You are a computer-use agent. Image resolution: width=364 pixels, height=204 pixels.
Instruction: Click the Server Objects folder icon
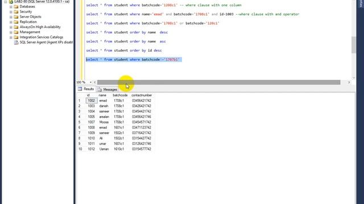click(x=16, y=17)
